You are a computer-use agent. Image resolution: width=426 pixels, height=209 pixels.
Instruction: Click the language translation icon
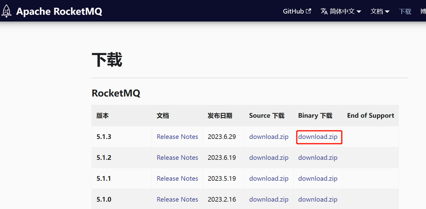(x=324, y=11)
